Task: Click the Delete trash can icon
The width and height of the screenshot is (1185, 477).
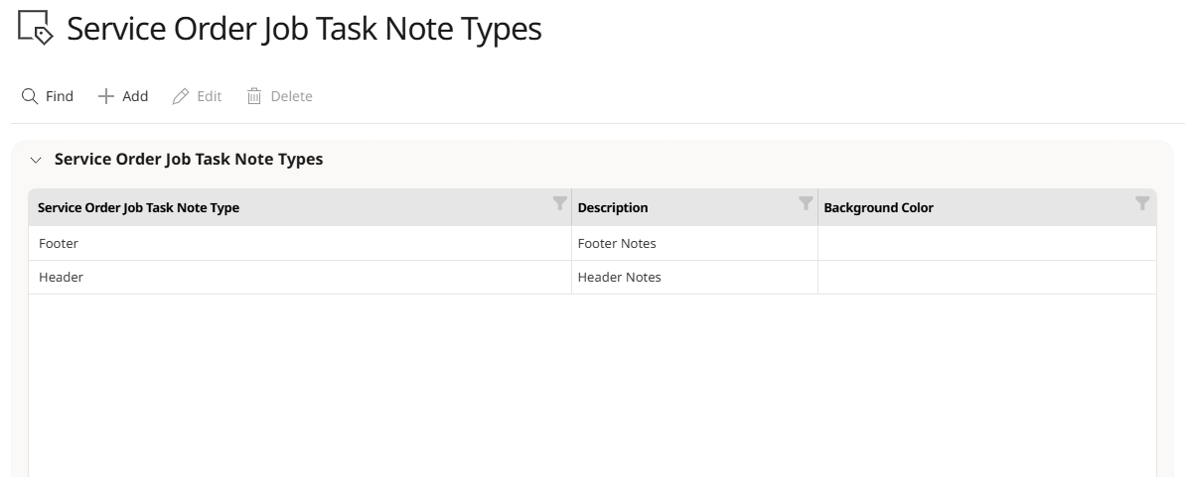Action: (254, 96)
